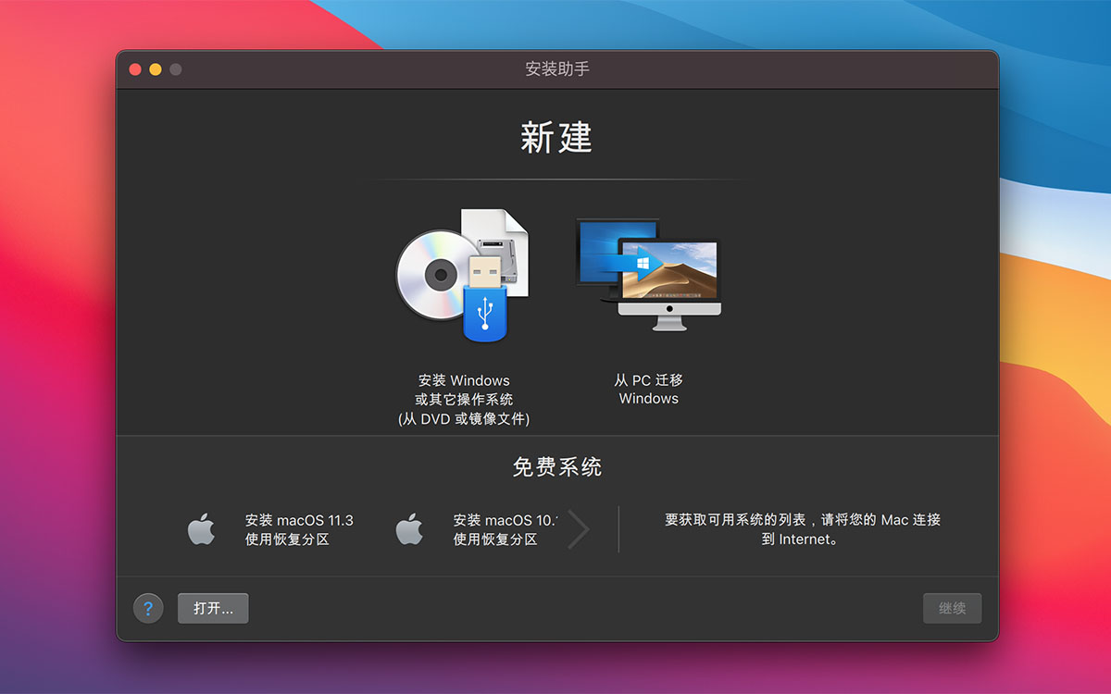
Task: Click the 新建 heading
Action: click(556, 138)
